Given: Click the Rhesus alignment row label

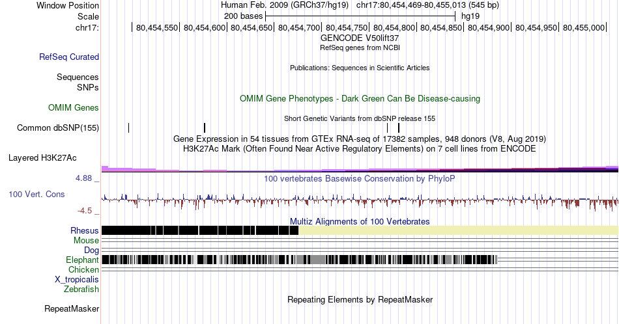Looking at the screenshot, I should point(85,230).
